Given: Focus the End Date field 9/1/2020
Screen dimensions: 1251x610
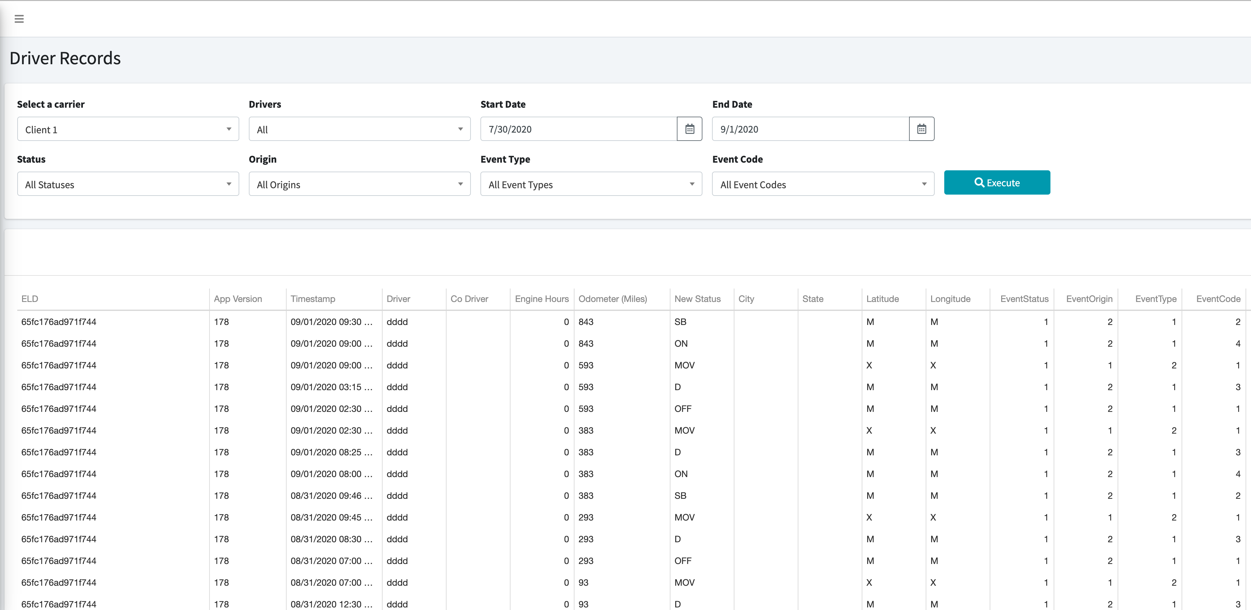Looking at the screenshot, I should pos(811,129).
